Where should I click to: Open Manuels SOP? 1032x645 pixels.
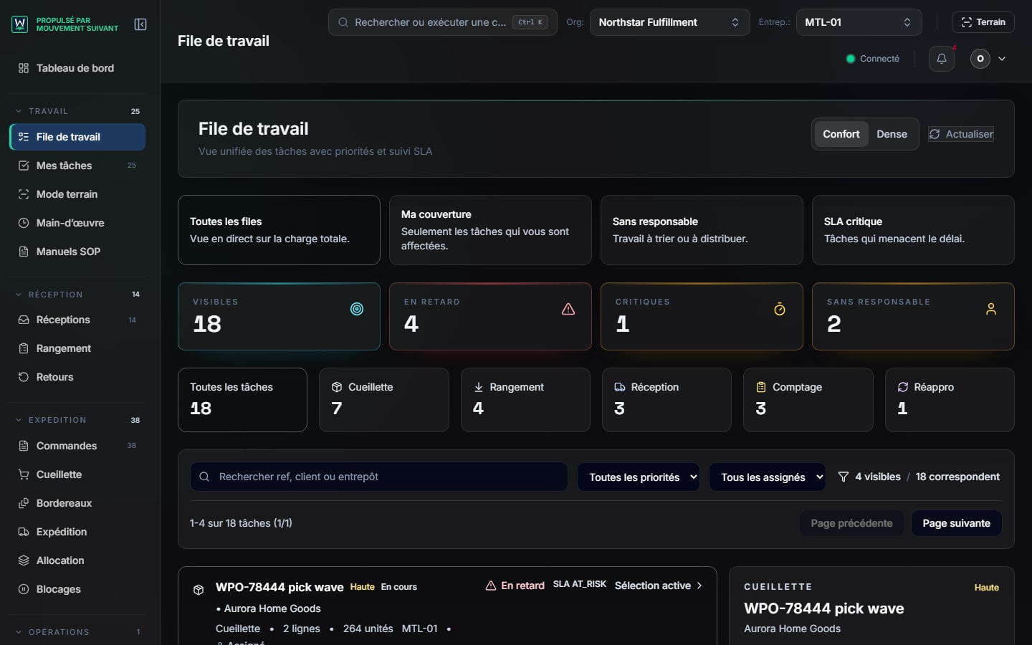[x=77, y=252]
